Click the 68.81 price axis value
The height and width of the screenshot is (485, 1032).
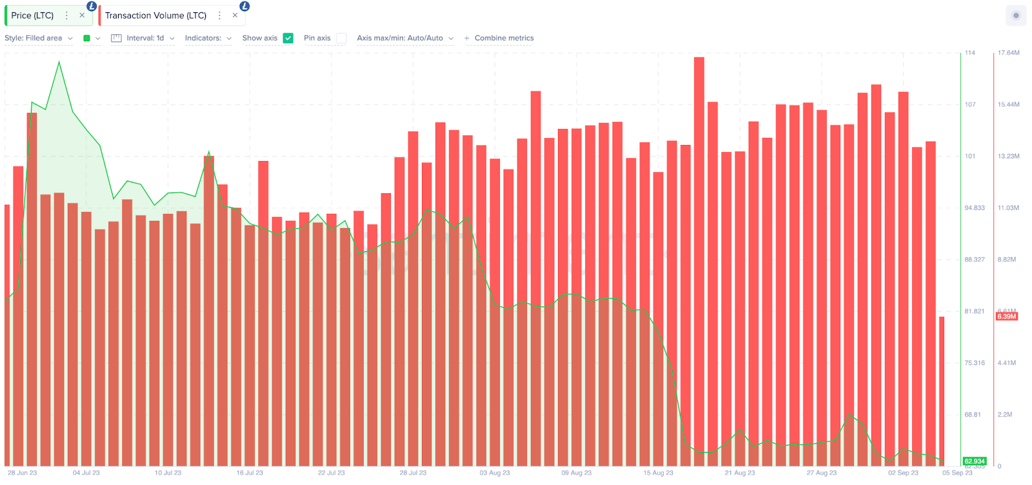[973, 414]
